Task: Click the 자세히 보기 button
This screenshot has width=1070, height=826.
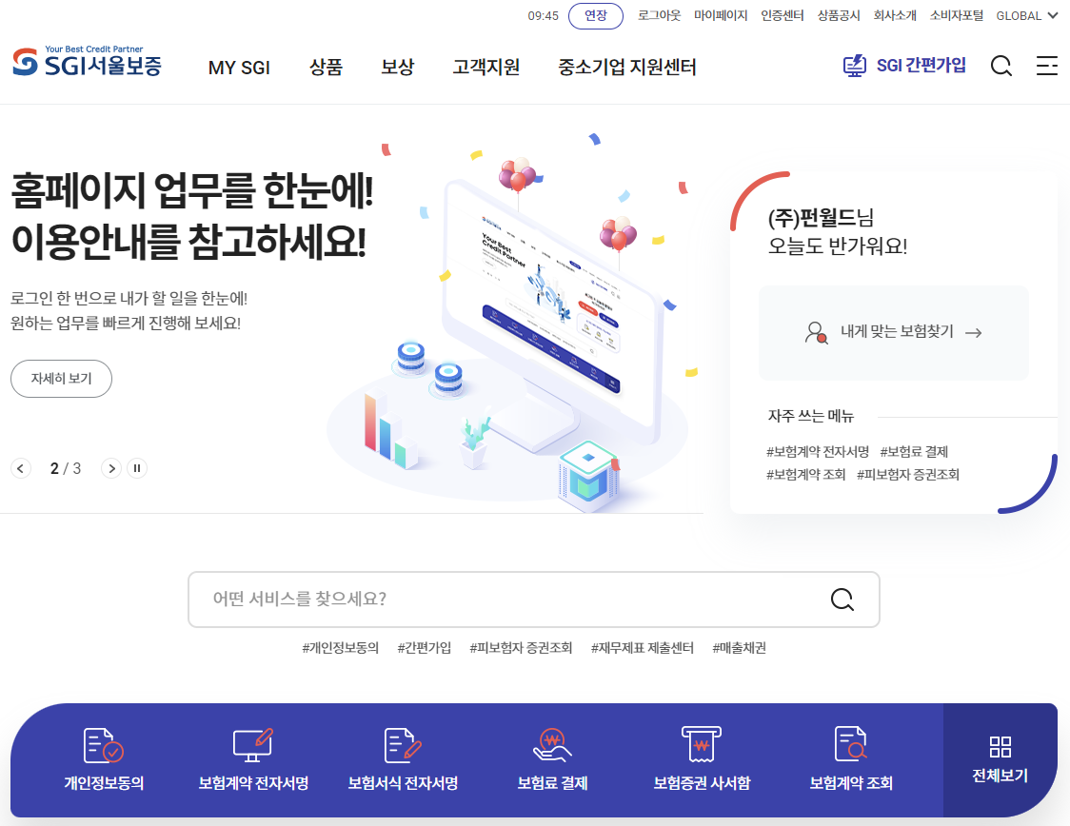Action: click(62, 379)
